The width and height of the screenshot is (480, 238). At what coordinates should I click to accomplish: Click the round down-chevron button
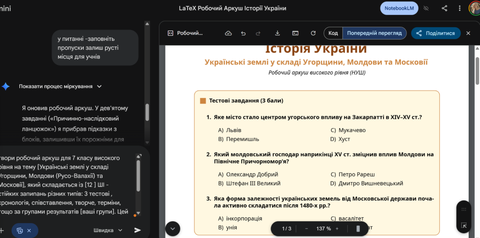[172, 229]
